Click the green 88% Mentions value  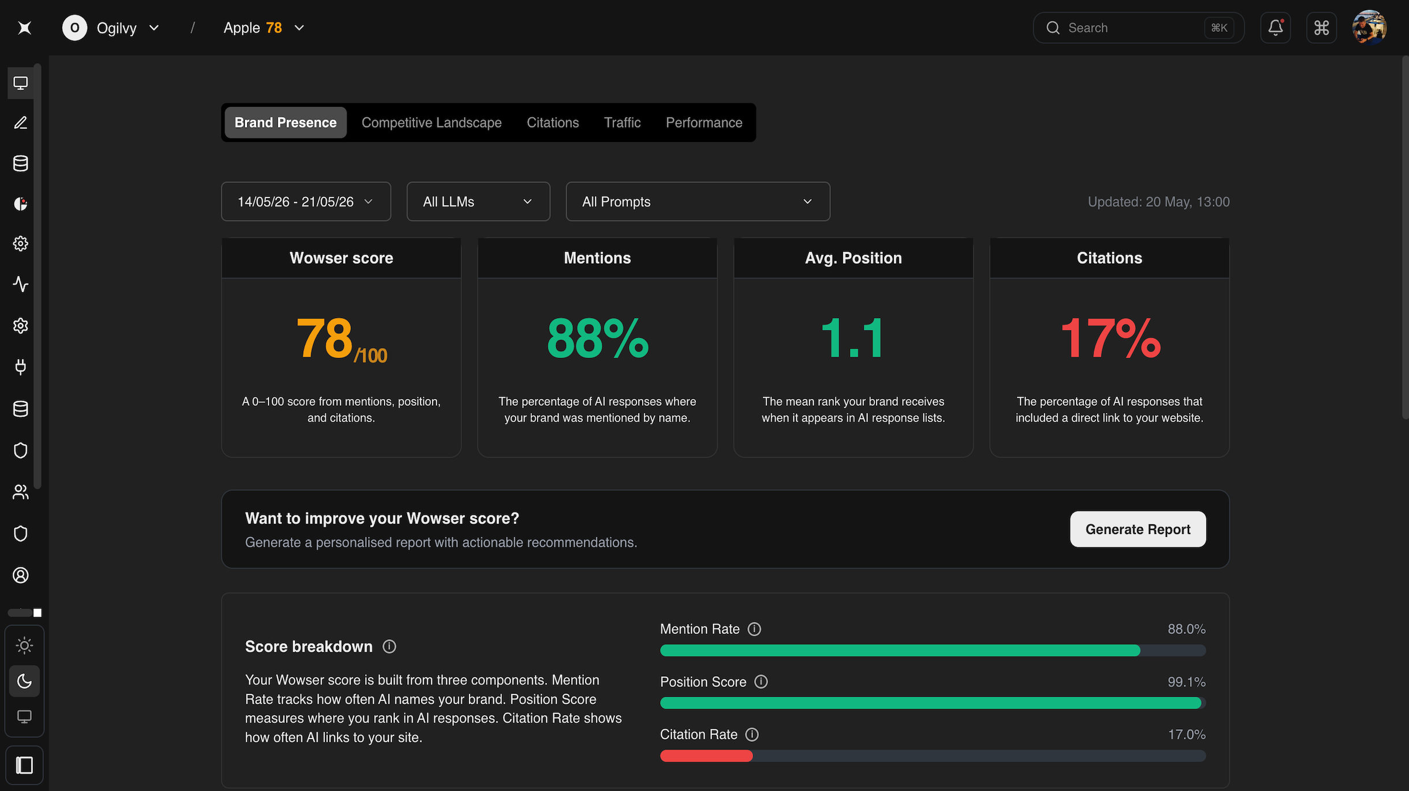[x=597, y=339]
